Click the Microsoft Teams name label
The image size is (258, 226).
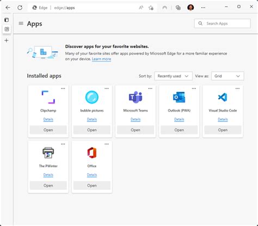pos(136,111)
